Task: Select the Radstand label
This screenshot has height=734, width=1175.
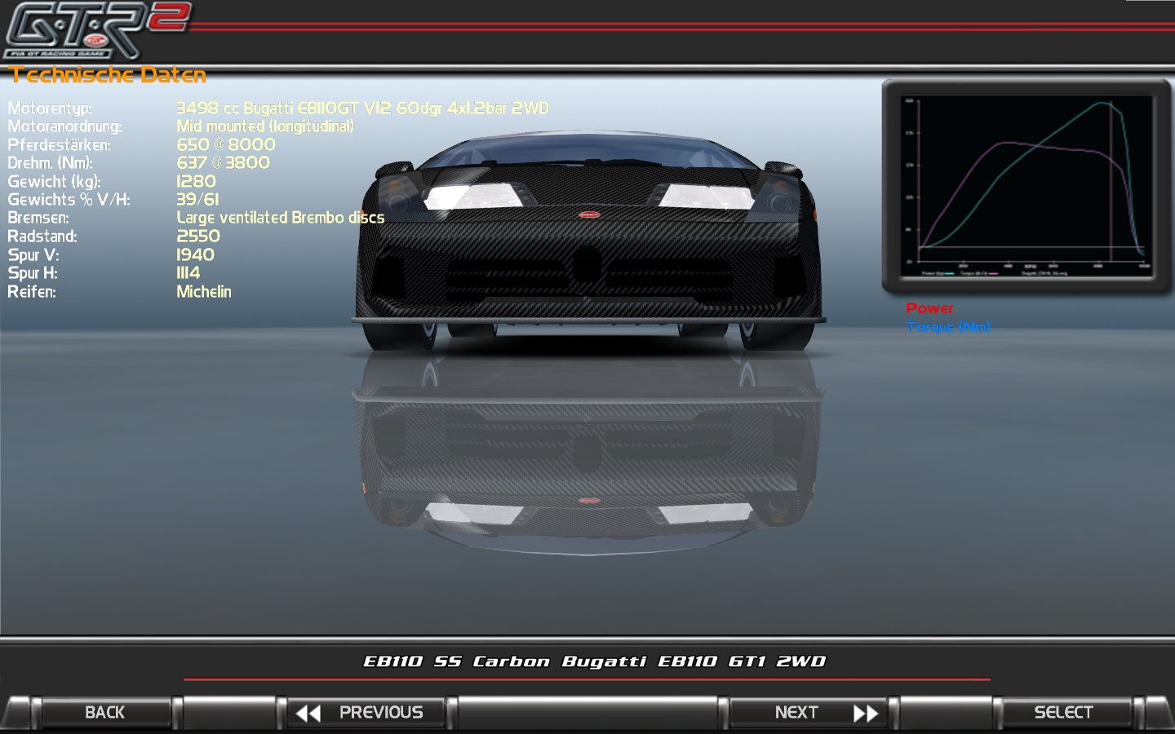Action: 42,237
